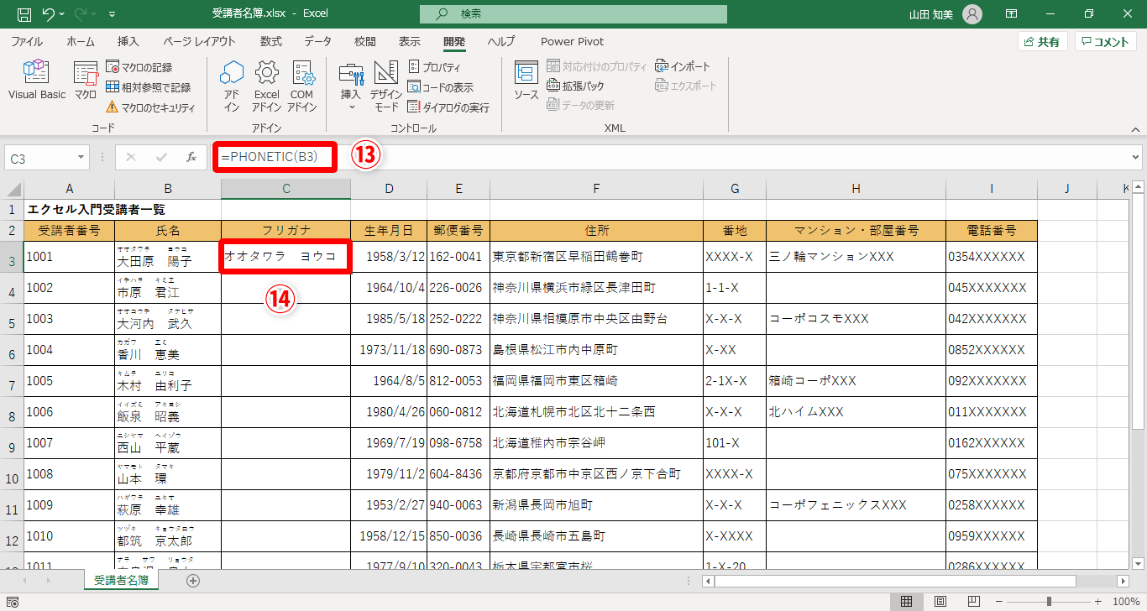The height and width of the screenshot is (611, 1147).
Task: Switch to the 校閲 tab
Action: [x=364, y=41]
